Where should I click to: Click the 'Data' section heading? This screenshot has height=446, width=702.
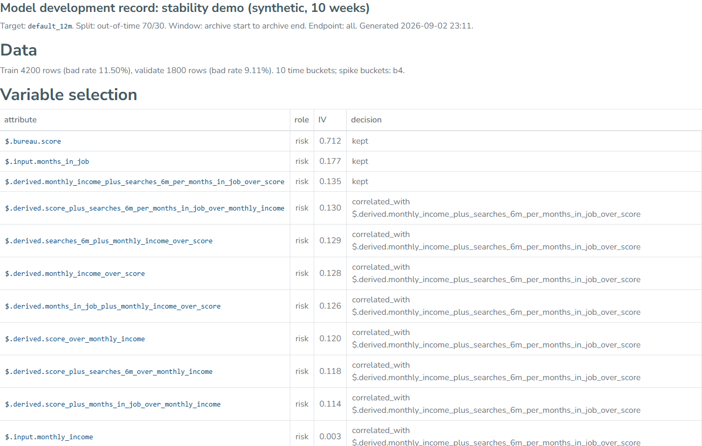[x=19, y=50]
